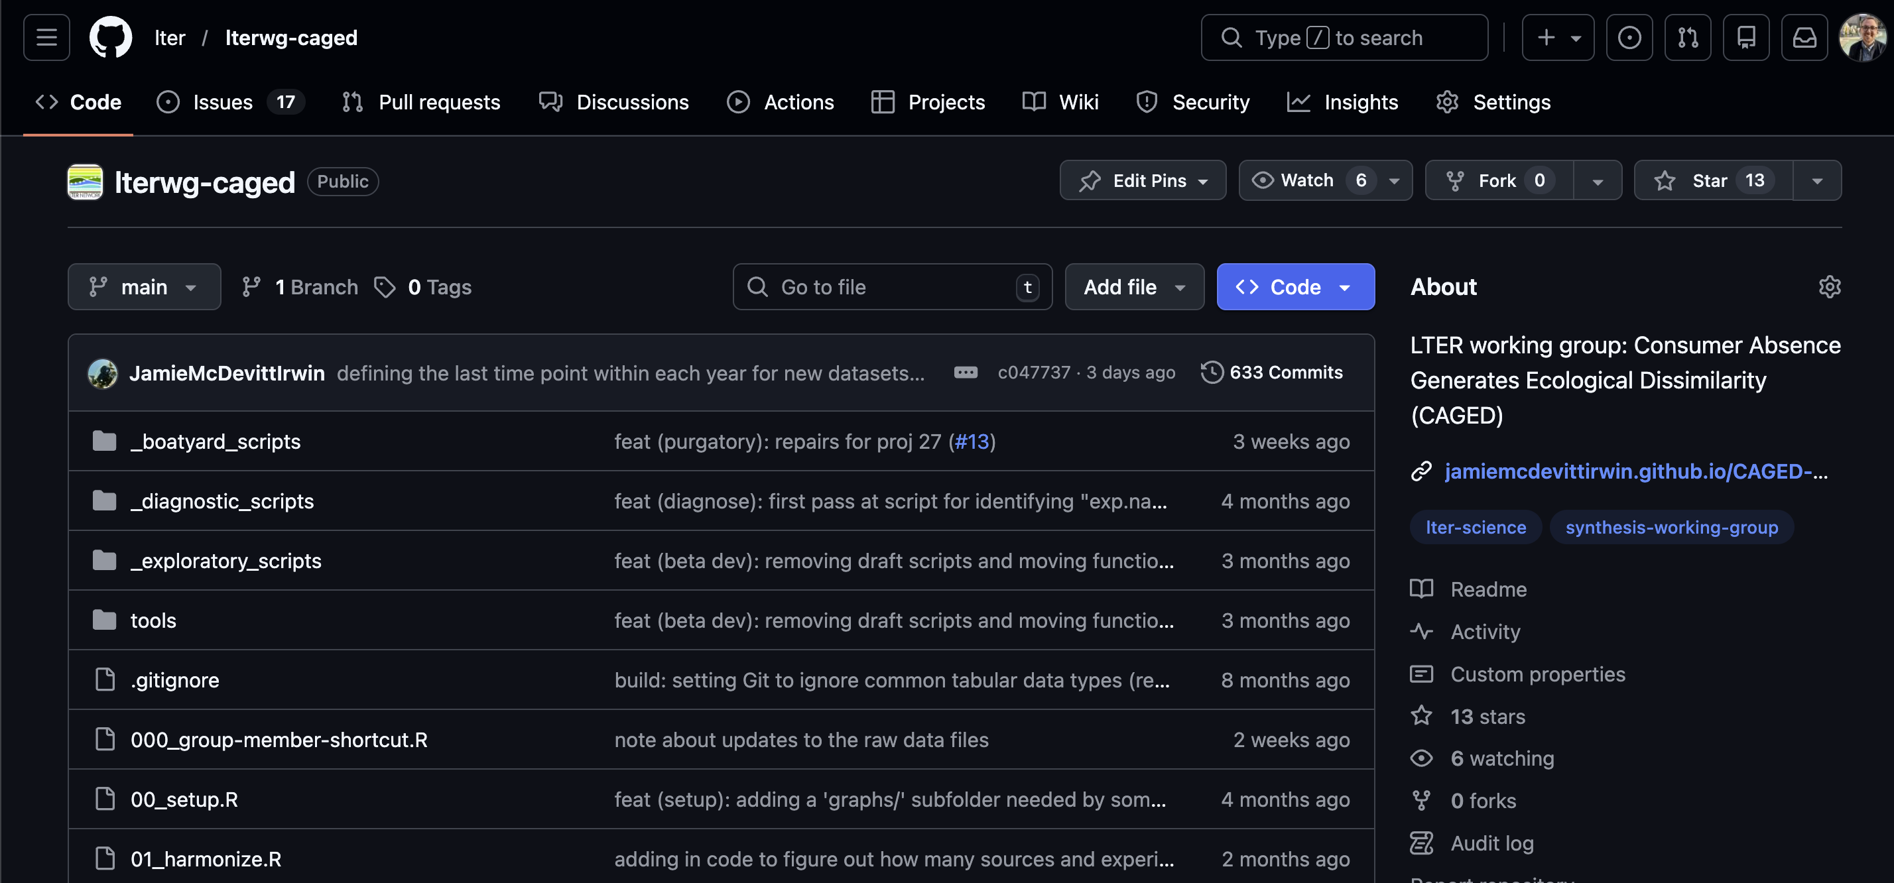Viewport: 1894px width, 883px height.
Task: Open the notifications inbox icon
Action: point(1804,38)
